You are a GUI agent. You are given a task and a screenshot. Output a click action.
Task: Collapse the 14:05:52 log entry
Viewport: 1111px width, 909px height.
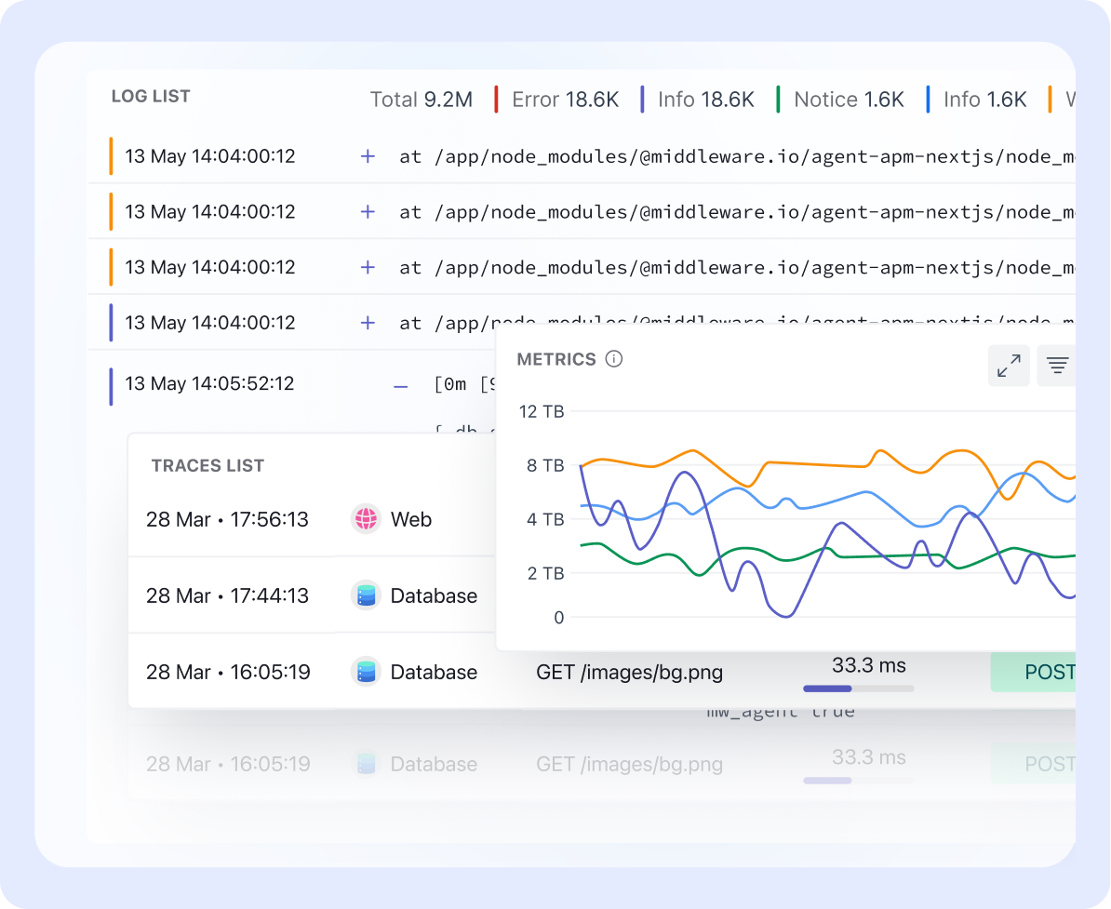[x=400, y=384]
